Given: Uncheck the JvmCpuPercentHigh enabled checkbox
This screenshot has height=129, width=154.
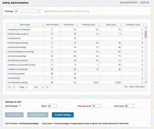Looking at the screenshot, I should point(52,56).
